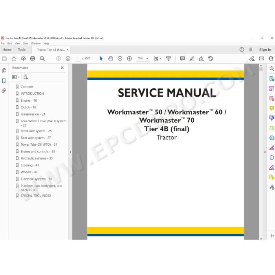Open the View menu
Screen dimensions: 275x275
tap(17, 44)
